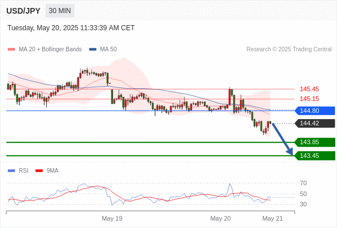The width and height of the screenshot is (337, 228).
Task: Click the 'May 19' date axis label
Action: [112, 218]
